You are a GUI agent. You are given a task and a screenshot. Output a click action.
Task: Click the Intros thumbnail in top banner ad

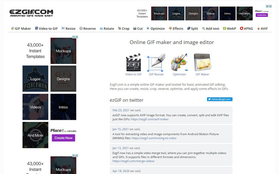pyautogui.click(x=227, y=13)
